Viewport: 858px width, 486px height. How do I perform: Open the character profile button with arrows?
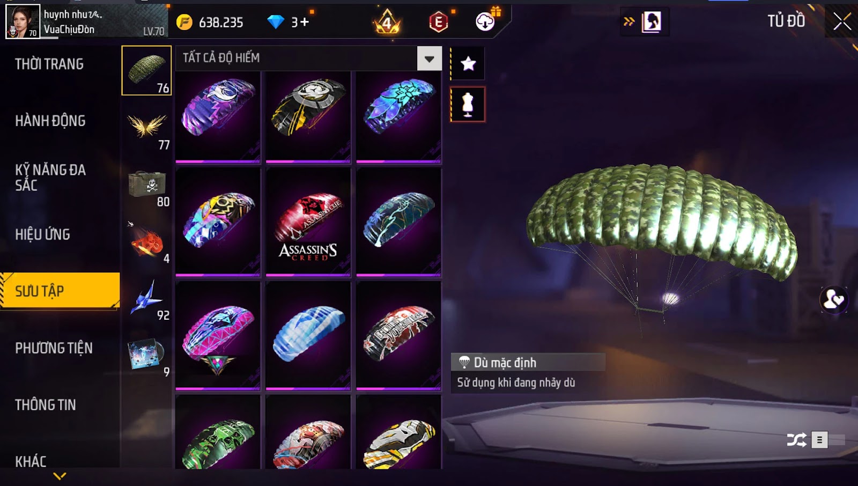(x=644, y=22)
